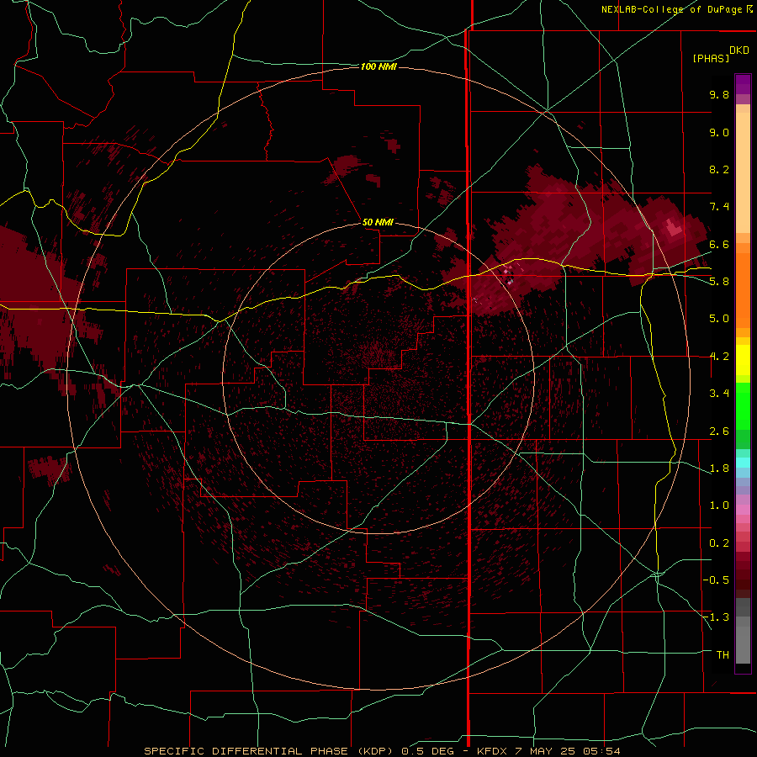The height and width of the screenshot is (757, 757).
Task: Click the 100 NMI range ring label
Action: 378,66
